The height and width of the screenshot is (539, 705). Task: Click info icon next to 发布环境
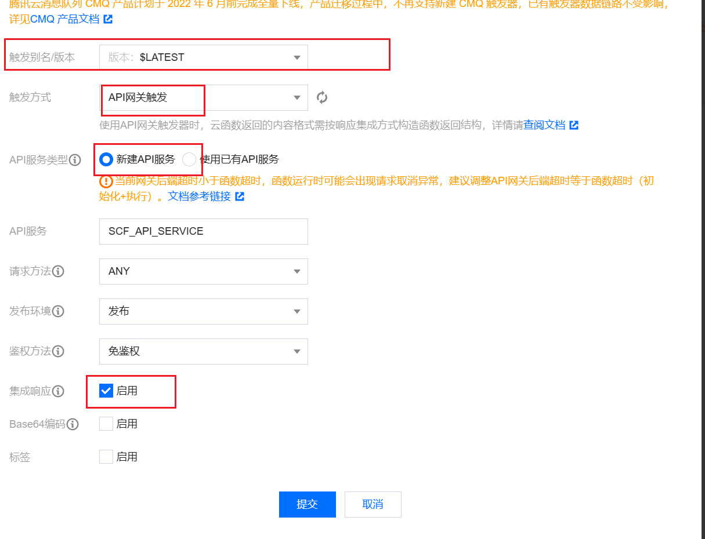(x=58, y=311)
